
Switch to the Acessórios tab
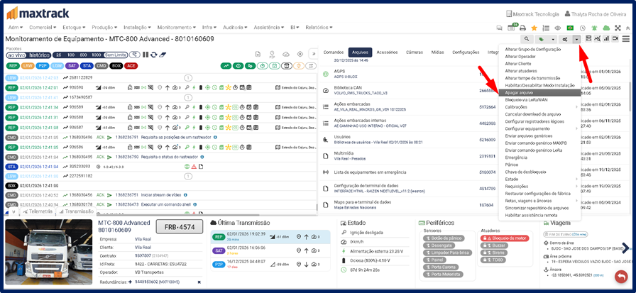[x=387, y=52]
